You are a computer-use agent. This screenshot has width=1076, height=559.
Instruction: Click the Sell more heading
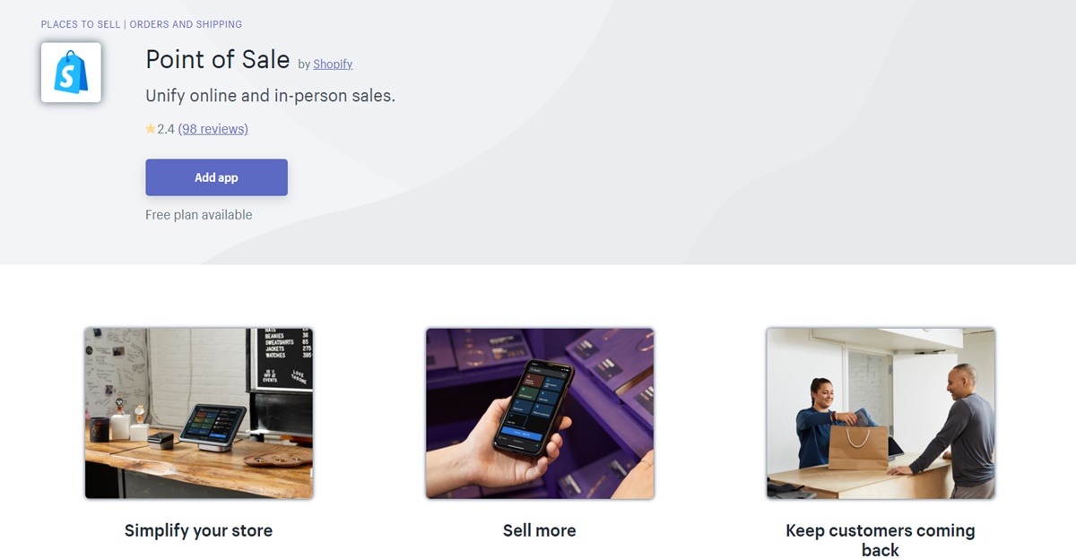(539, 530)
